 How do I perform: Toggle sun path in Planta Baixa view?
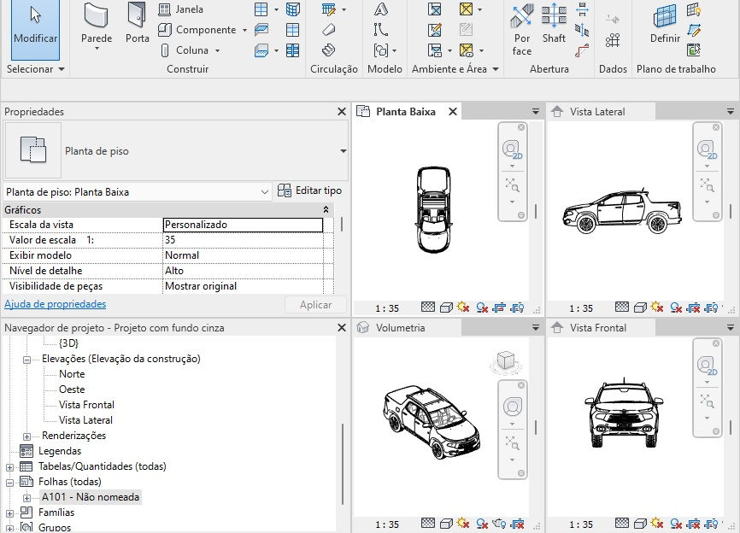463,307
